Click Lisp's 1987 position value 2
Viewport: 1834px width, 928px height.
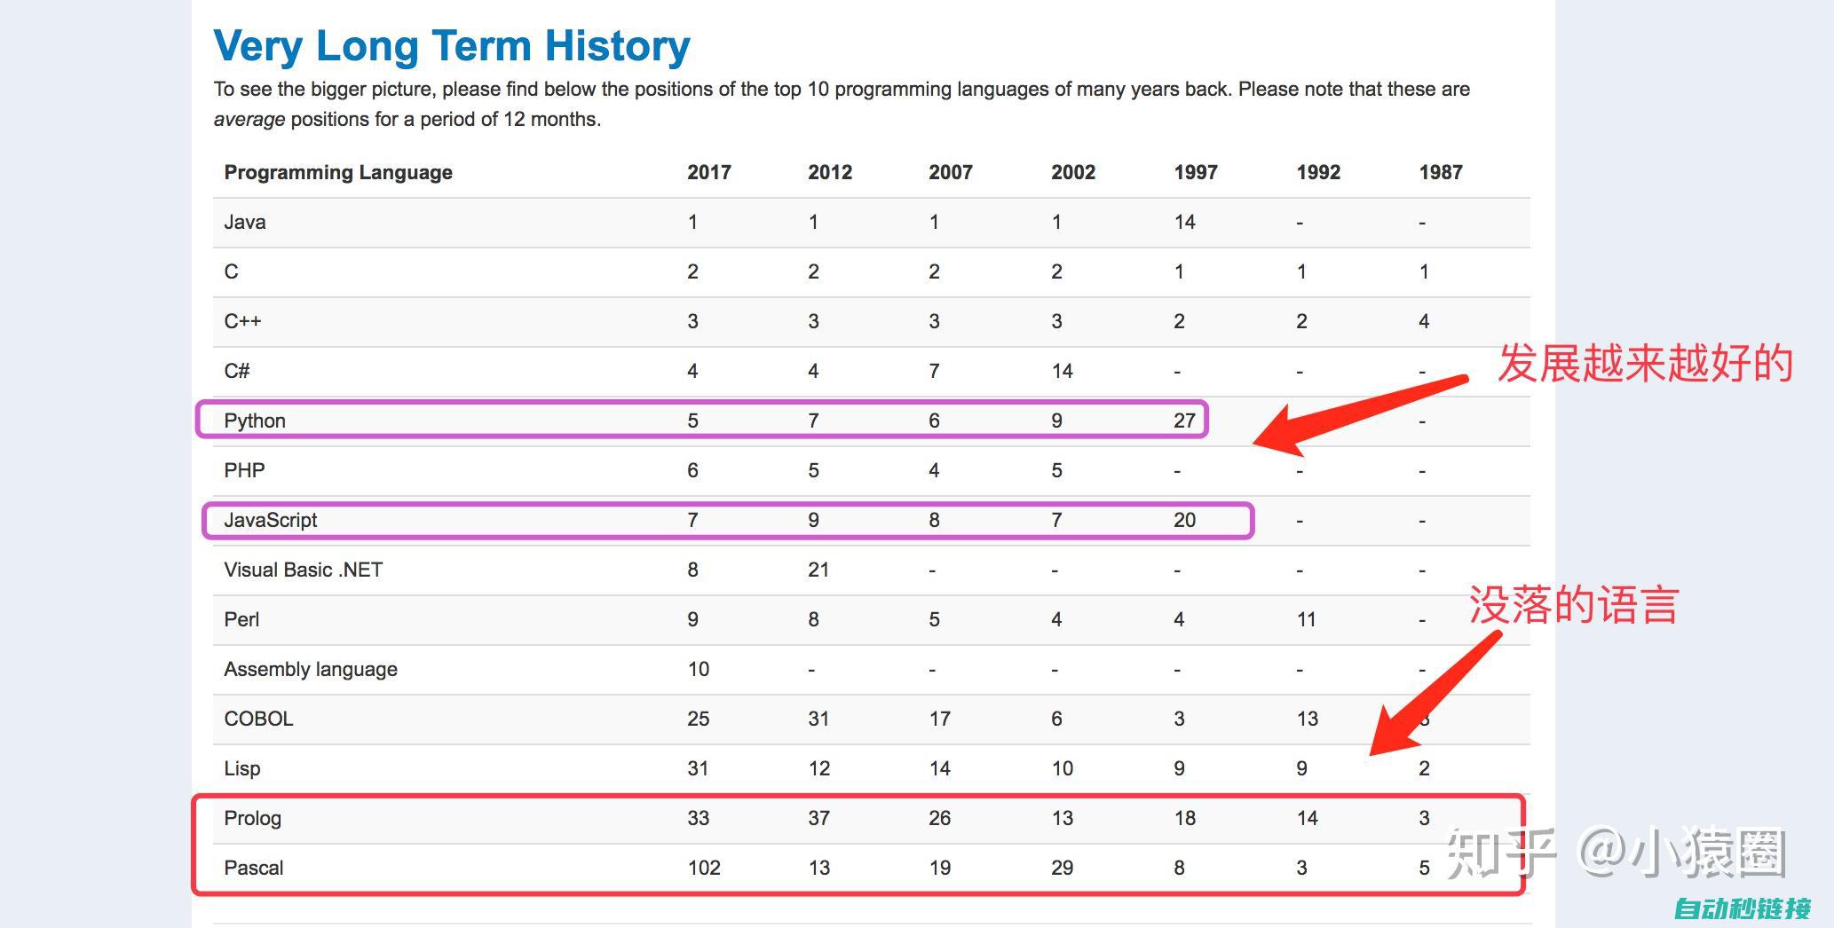(x=1424, y=768)
